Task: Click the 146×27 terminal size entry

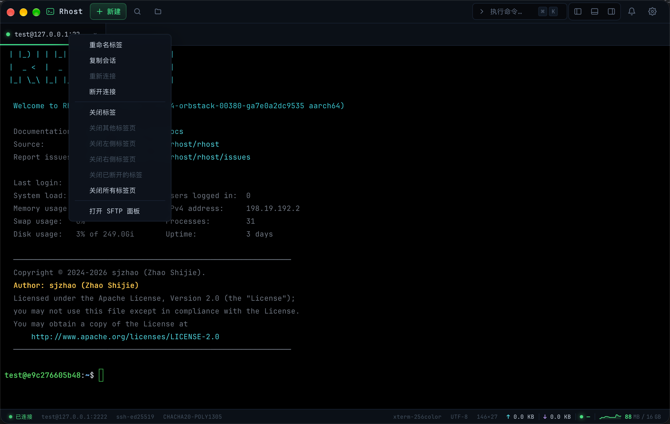Action: 487,417
